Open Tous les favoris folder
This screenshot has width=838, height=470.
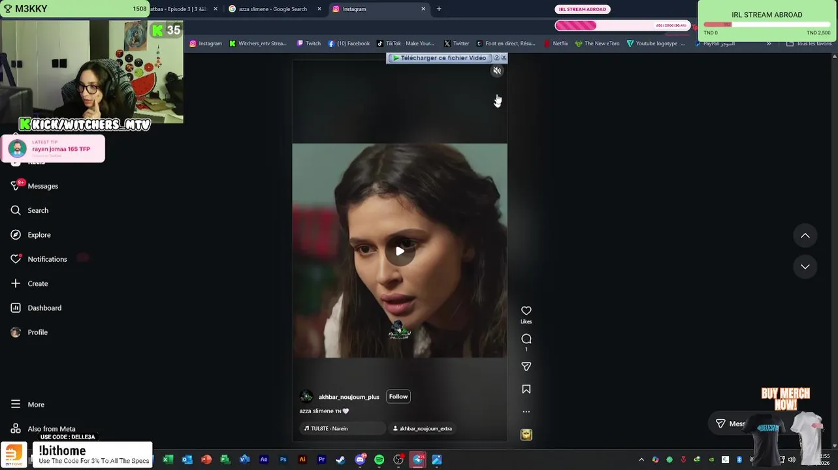(809, 44)
